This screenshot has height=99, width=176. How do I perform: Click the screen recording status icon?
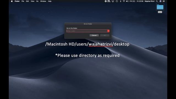coord(106,1)
